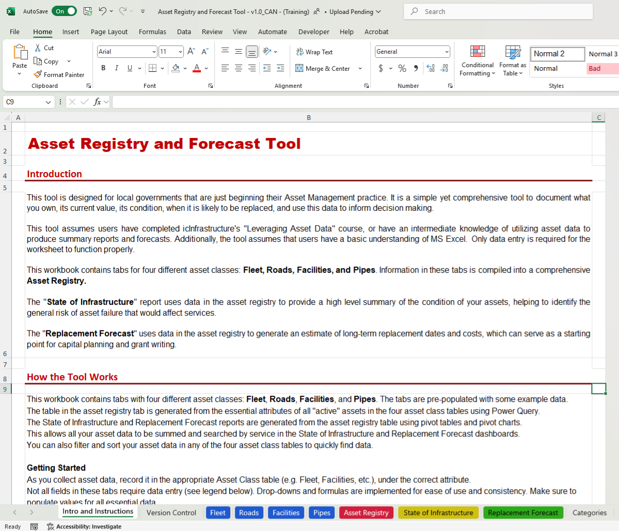
Task: Expand the Name Box dropdown arrow
Action: click(49, 102)
